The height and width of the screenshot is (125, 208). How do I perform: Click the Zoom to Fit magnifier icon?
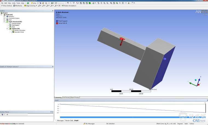(117, 3)
